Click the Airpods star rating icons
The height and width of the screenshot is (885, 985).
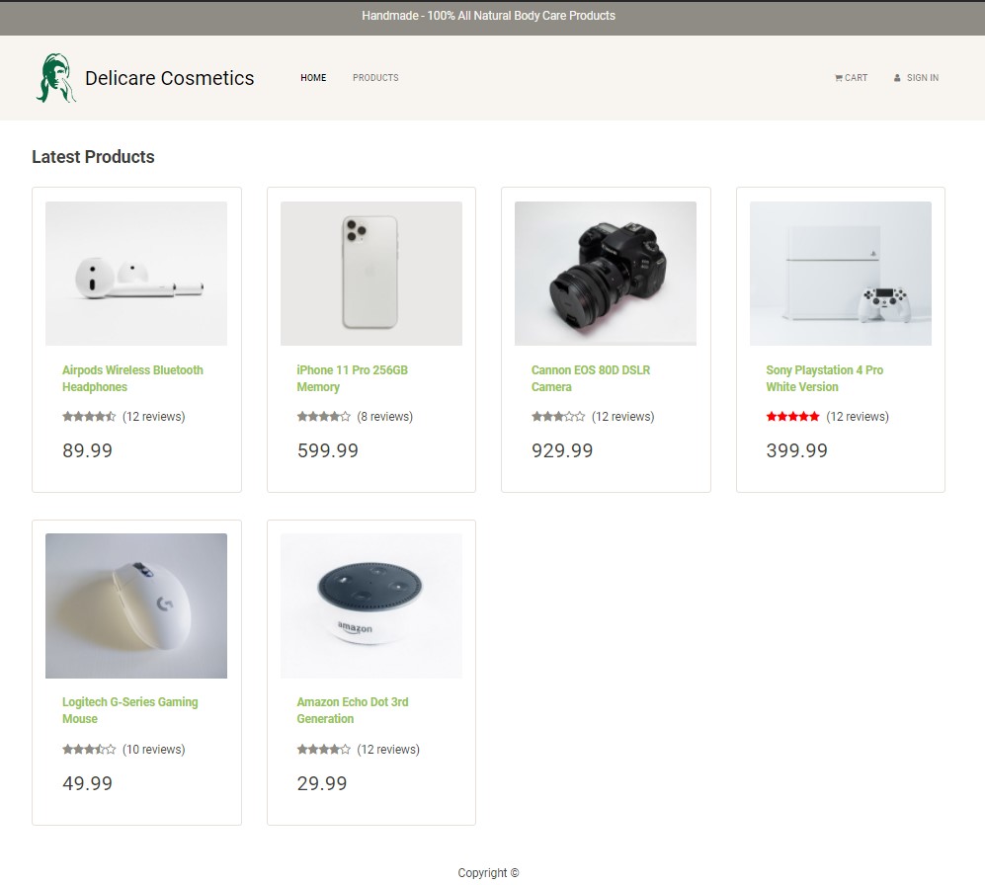tap(89, 417)
